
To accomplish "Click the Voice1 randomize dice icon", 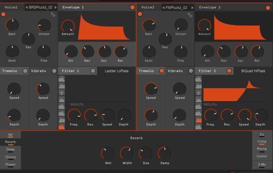I will (53, 15).
